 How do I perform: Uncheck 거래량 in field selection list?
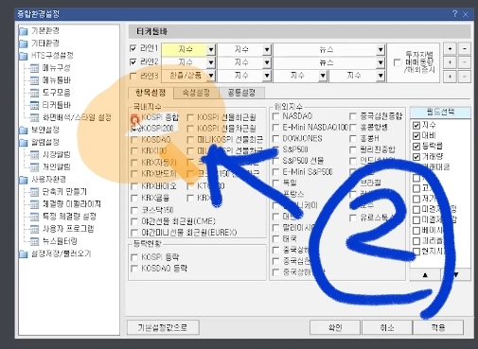416,157
